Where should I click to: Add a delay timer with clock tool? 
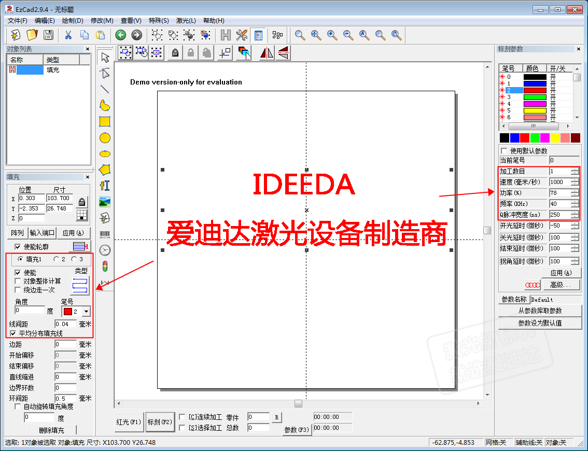105,250
